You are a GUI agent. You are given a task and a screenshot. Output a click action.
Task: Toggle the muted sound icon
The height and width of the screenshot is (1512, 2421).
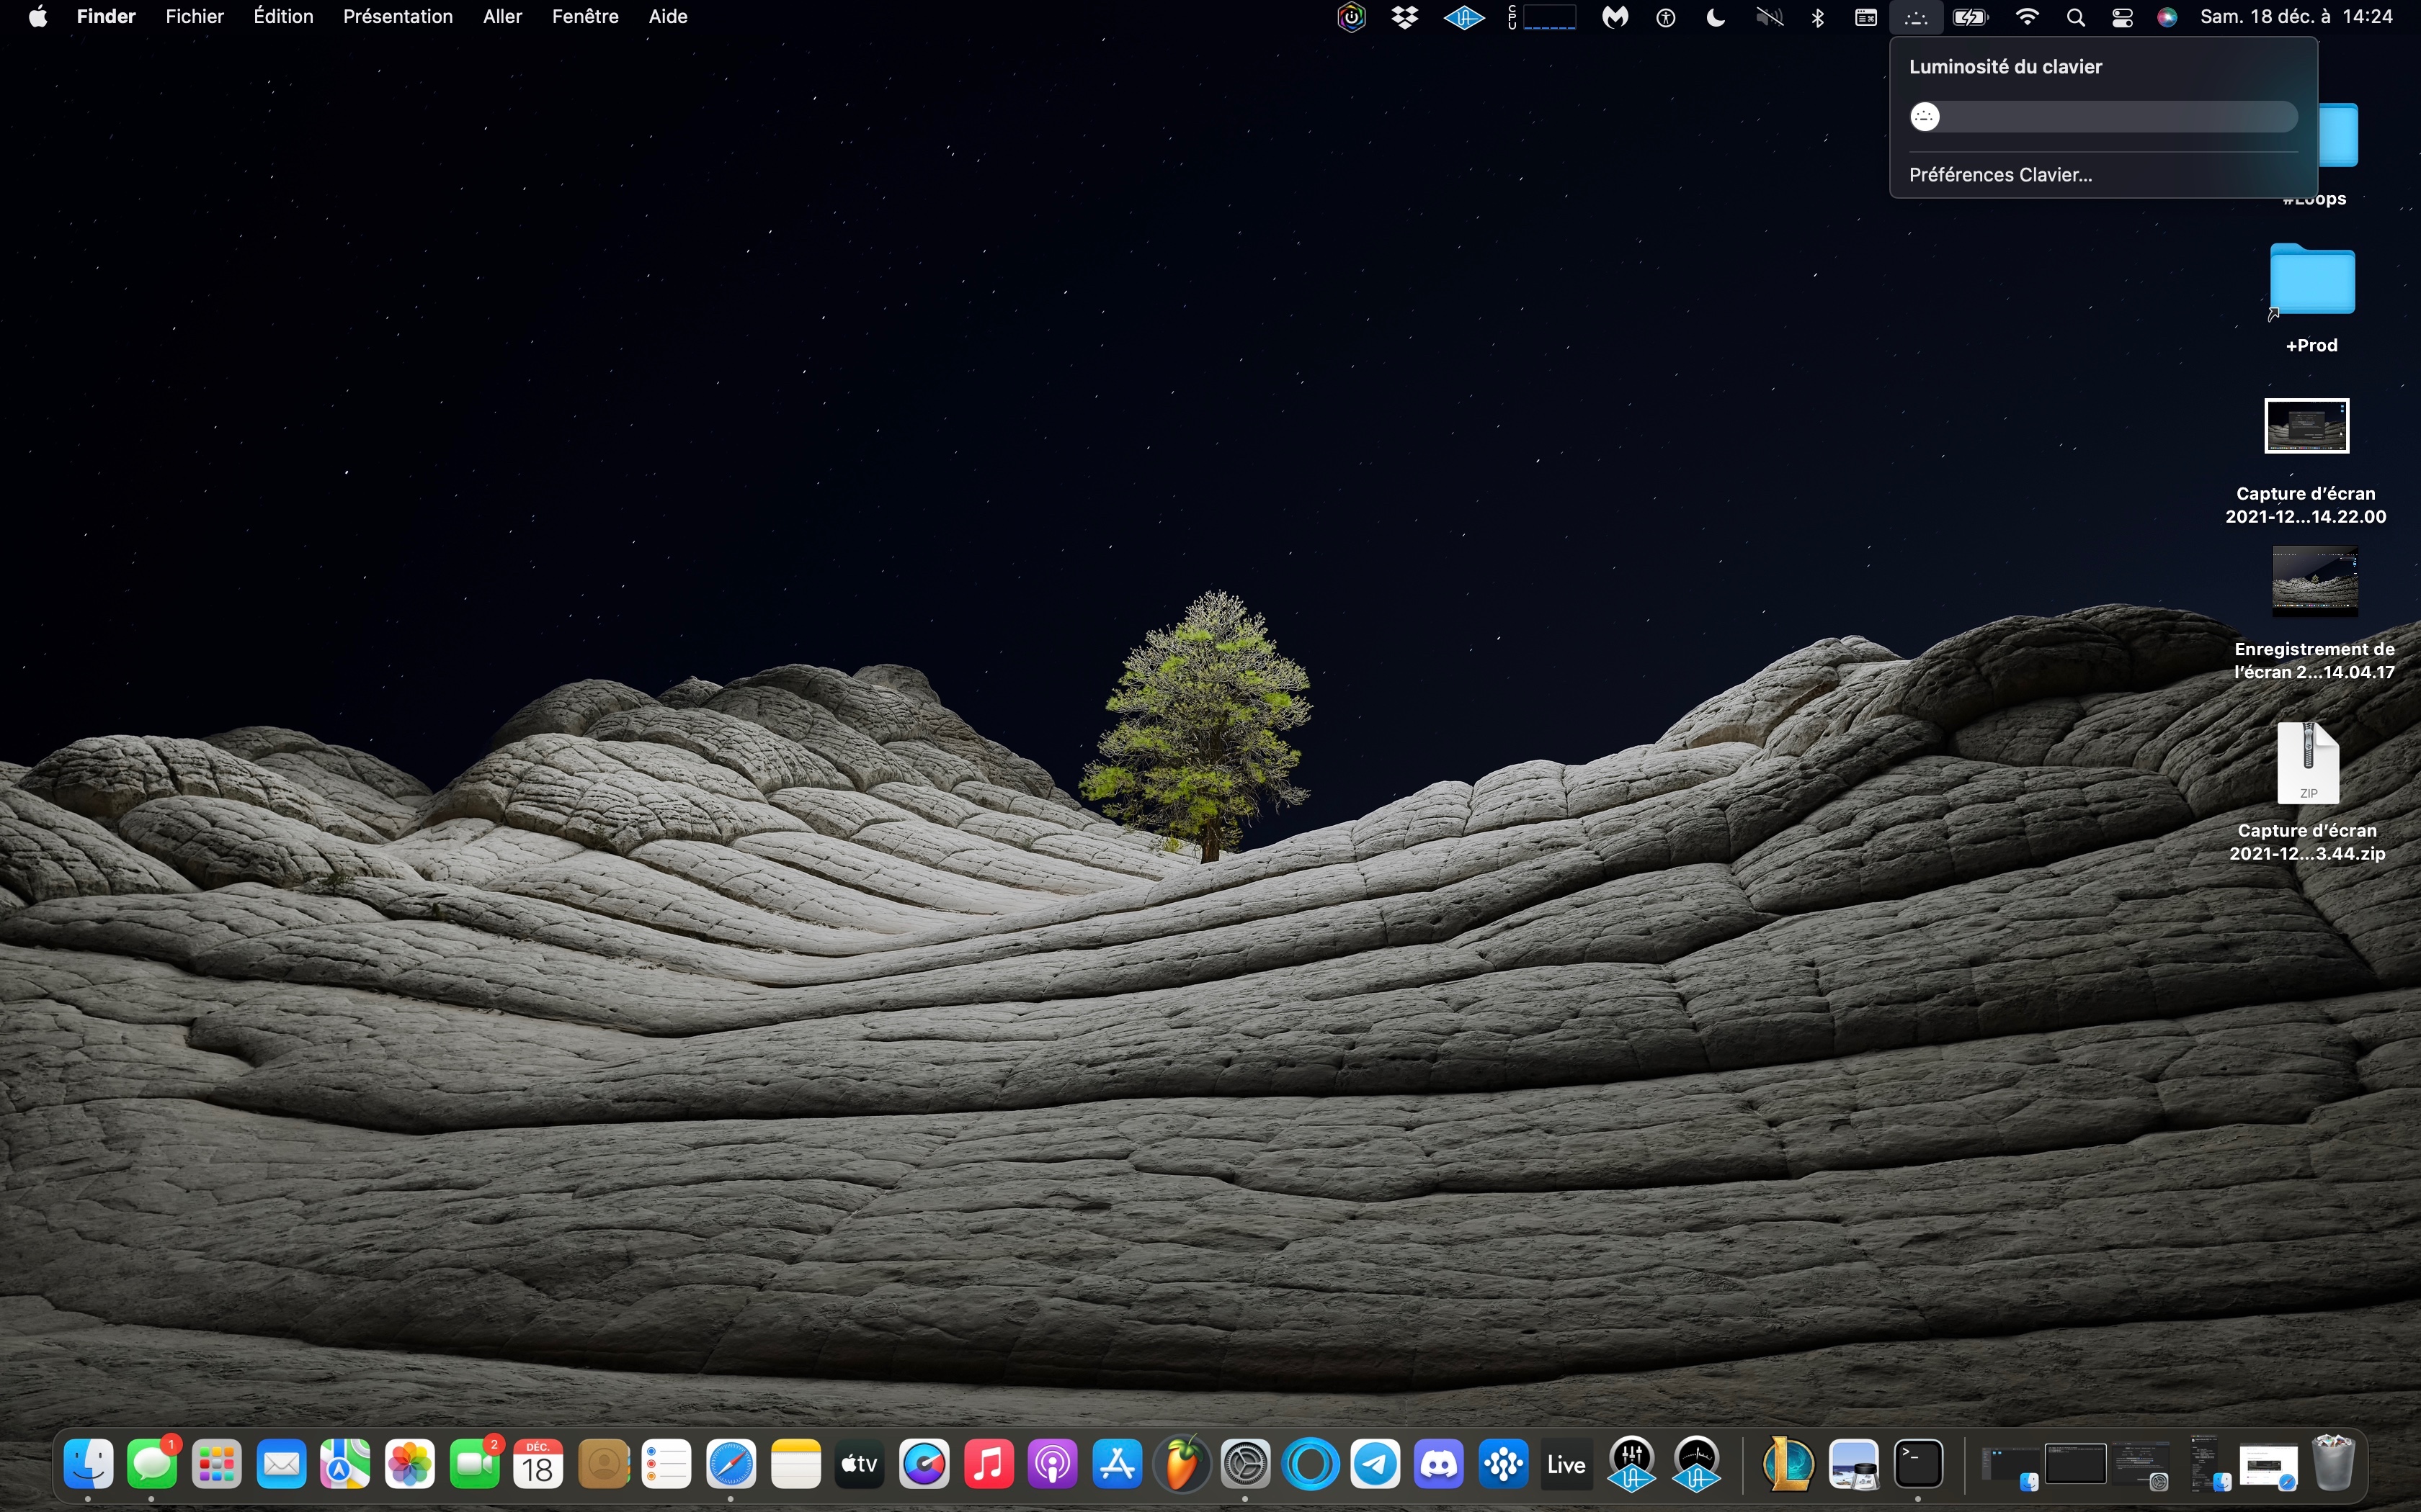pyautogui.click(x=1769, y=17)
